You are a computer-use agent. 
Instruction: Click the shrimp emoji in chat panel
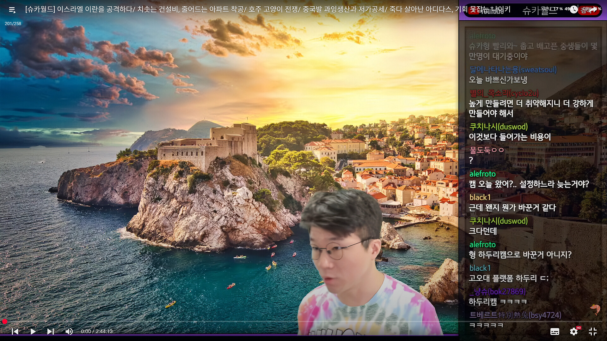click(595, 309)
